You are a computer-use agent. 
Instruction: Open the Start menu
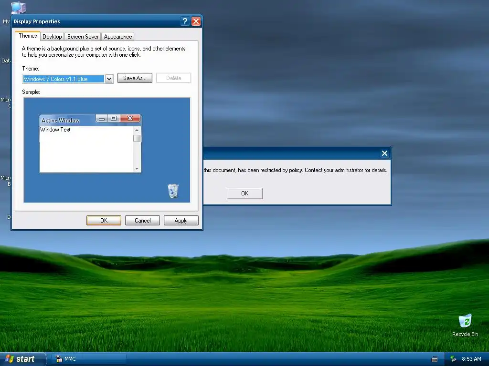point(22,359)
